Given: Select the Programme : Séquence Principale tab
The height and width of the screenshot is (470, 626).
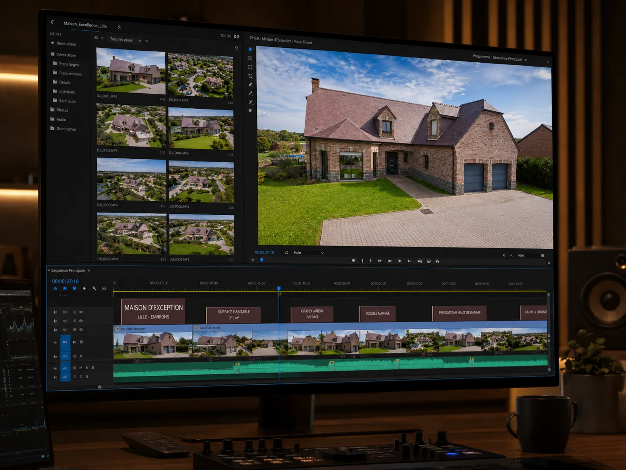Looking at the screenshot, I should pos(498,58).
